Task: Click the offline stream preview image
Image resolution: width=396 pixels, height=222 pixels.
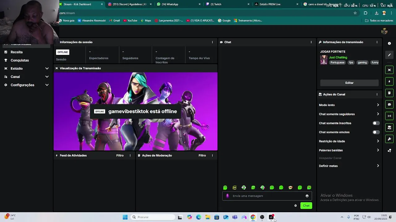Action: (x=136, y=111)
